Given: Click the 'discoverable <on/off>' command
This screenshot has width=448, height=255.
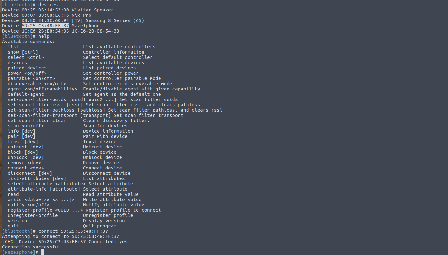Looking at the screenshot, I should click(x=37, y=84).
